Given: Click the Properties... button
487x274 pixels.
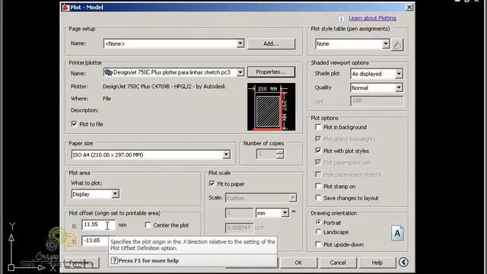Looking at the screenshot, I should (271, 72).
